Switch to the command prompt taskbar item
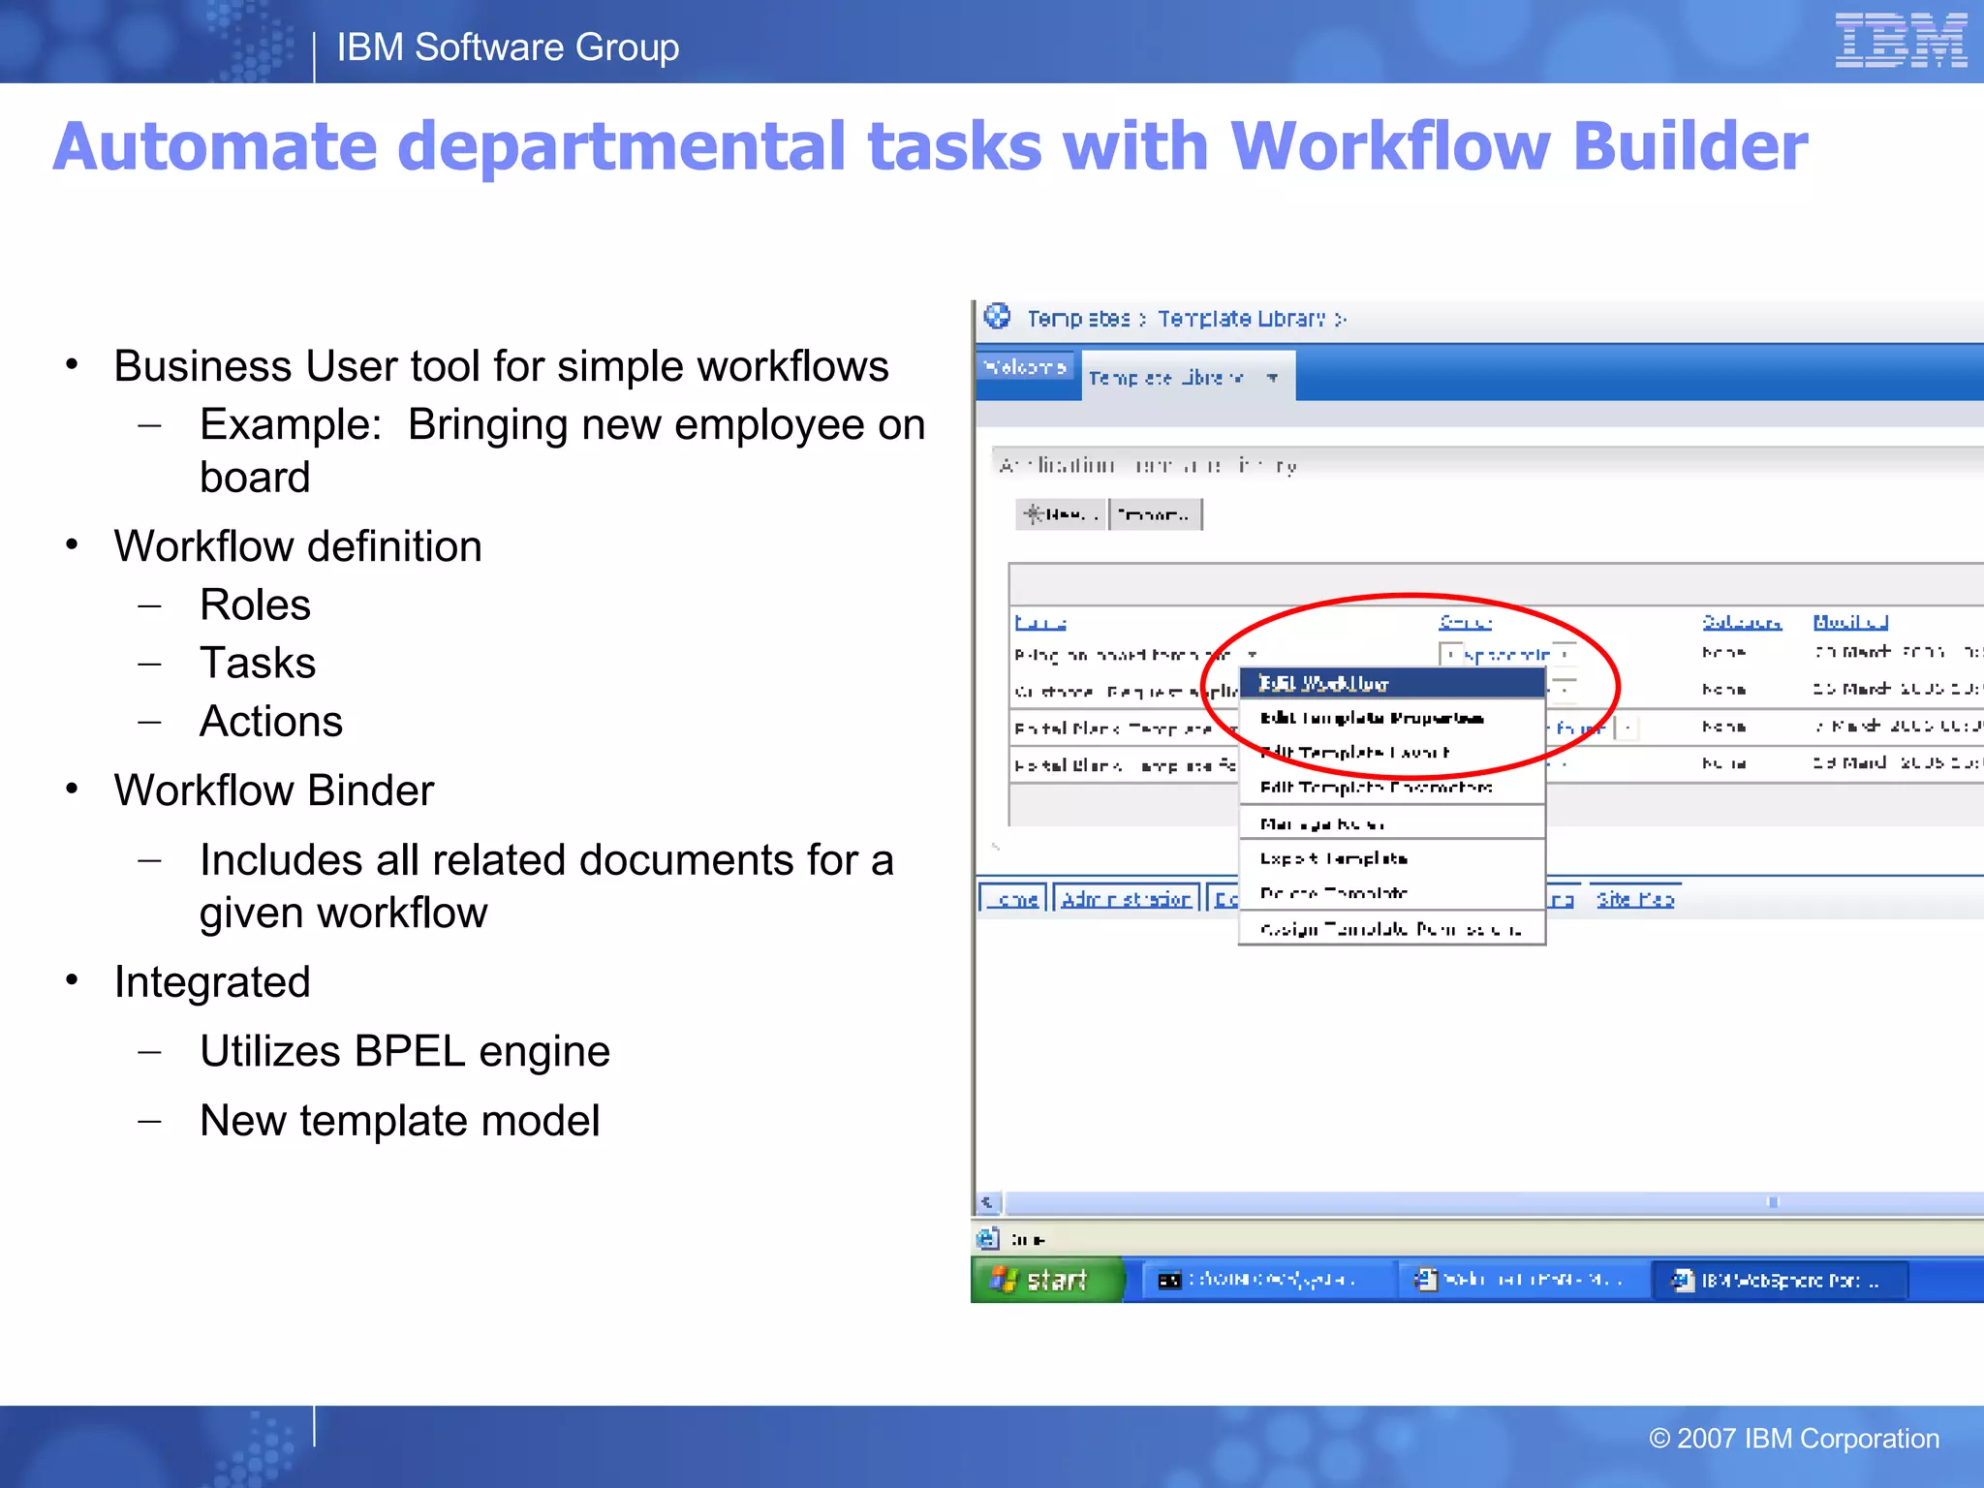This screenshot has width=1984, height=1488. (x=1268, y=1280)
